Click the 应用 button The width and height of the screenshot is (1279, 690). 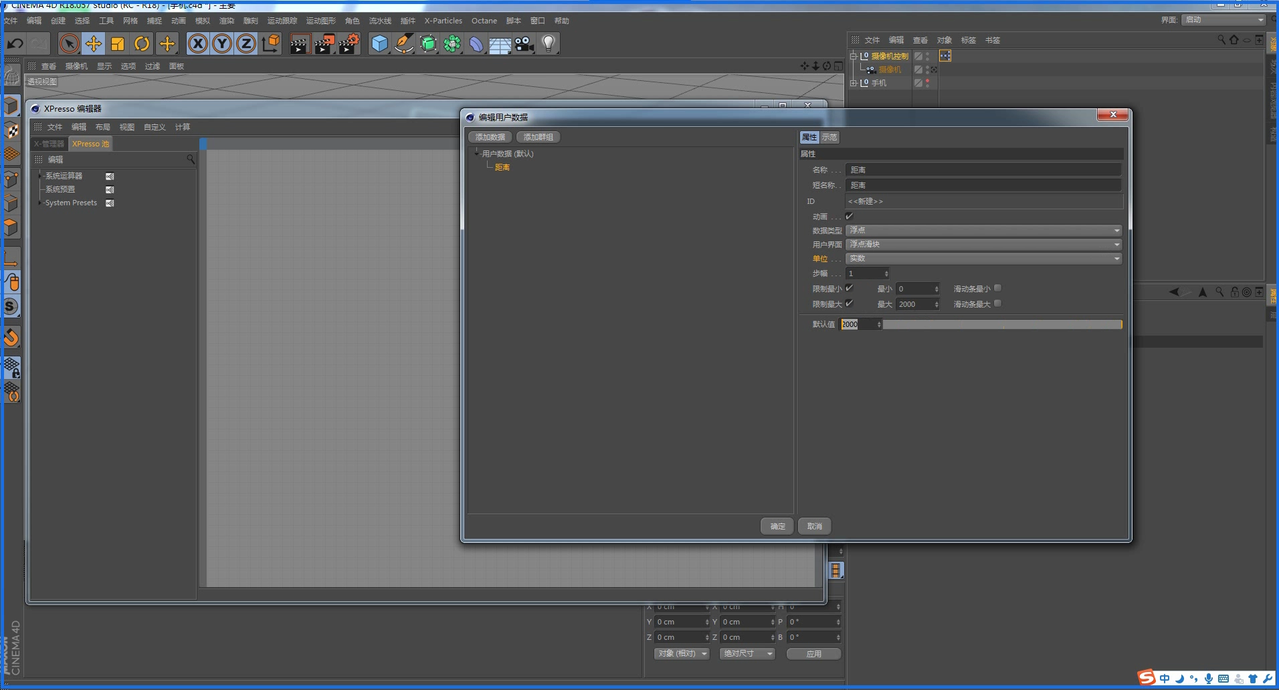(x=814, y=654)
